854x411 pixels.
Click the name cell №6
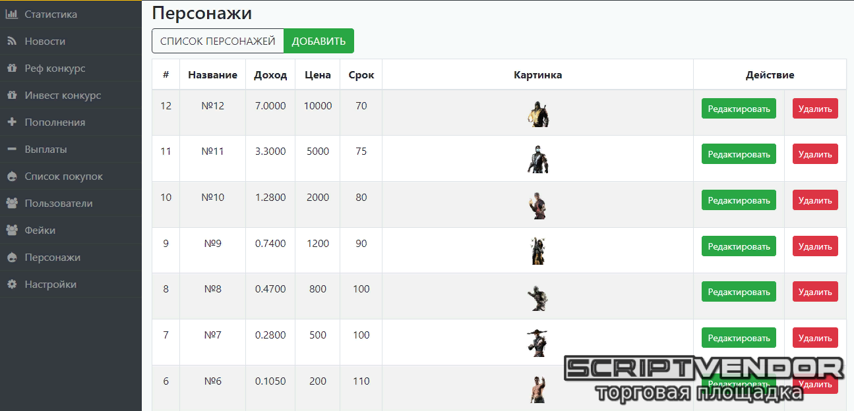pos(212,381)
